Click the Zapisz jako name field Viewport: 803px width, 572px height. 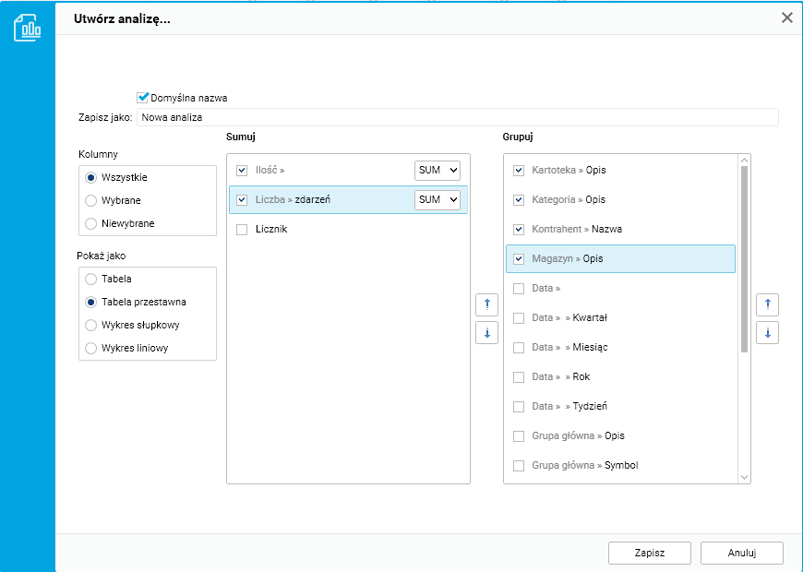tap(457, 117)
